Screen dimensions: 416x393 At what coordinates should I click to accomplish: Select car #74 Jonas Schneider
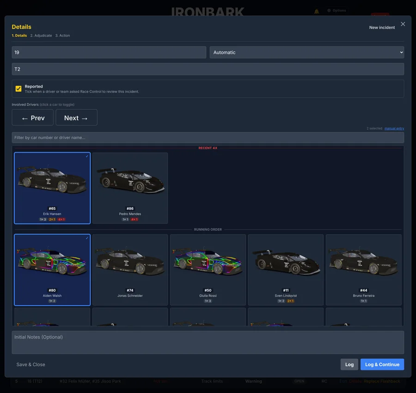[x=130, y=270]
